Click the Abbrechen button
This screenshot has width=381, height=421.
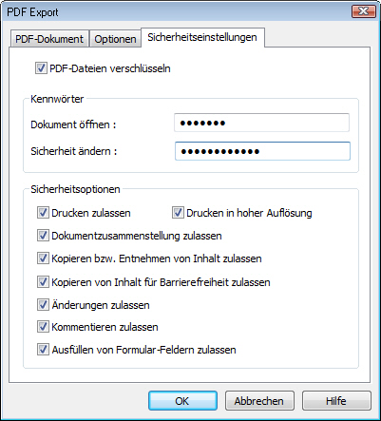[x=259, y=401]
